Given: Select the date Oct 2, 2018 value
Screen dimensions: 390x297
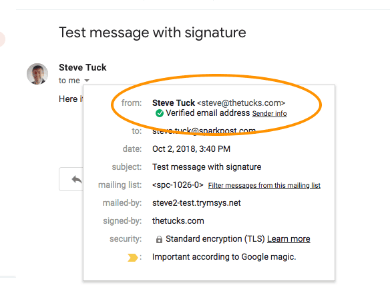Looking at the screenshot, I should pyautogui.click(x=191, y=149).
